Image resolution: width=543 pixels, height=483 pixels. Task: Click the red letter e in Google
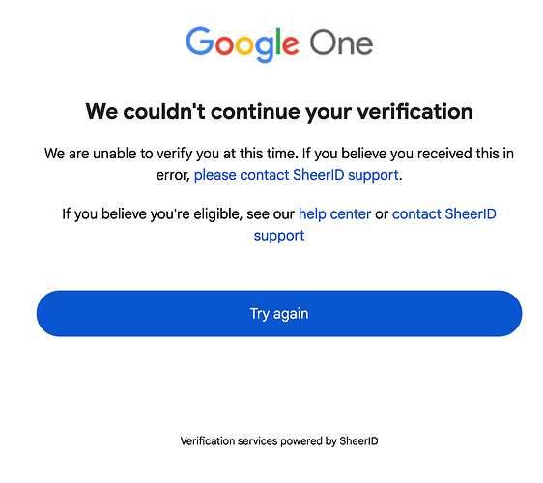[x=290, y=45]
